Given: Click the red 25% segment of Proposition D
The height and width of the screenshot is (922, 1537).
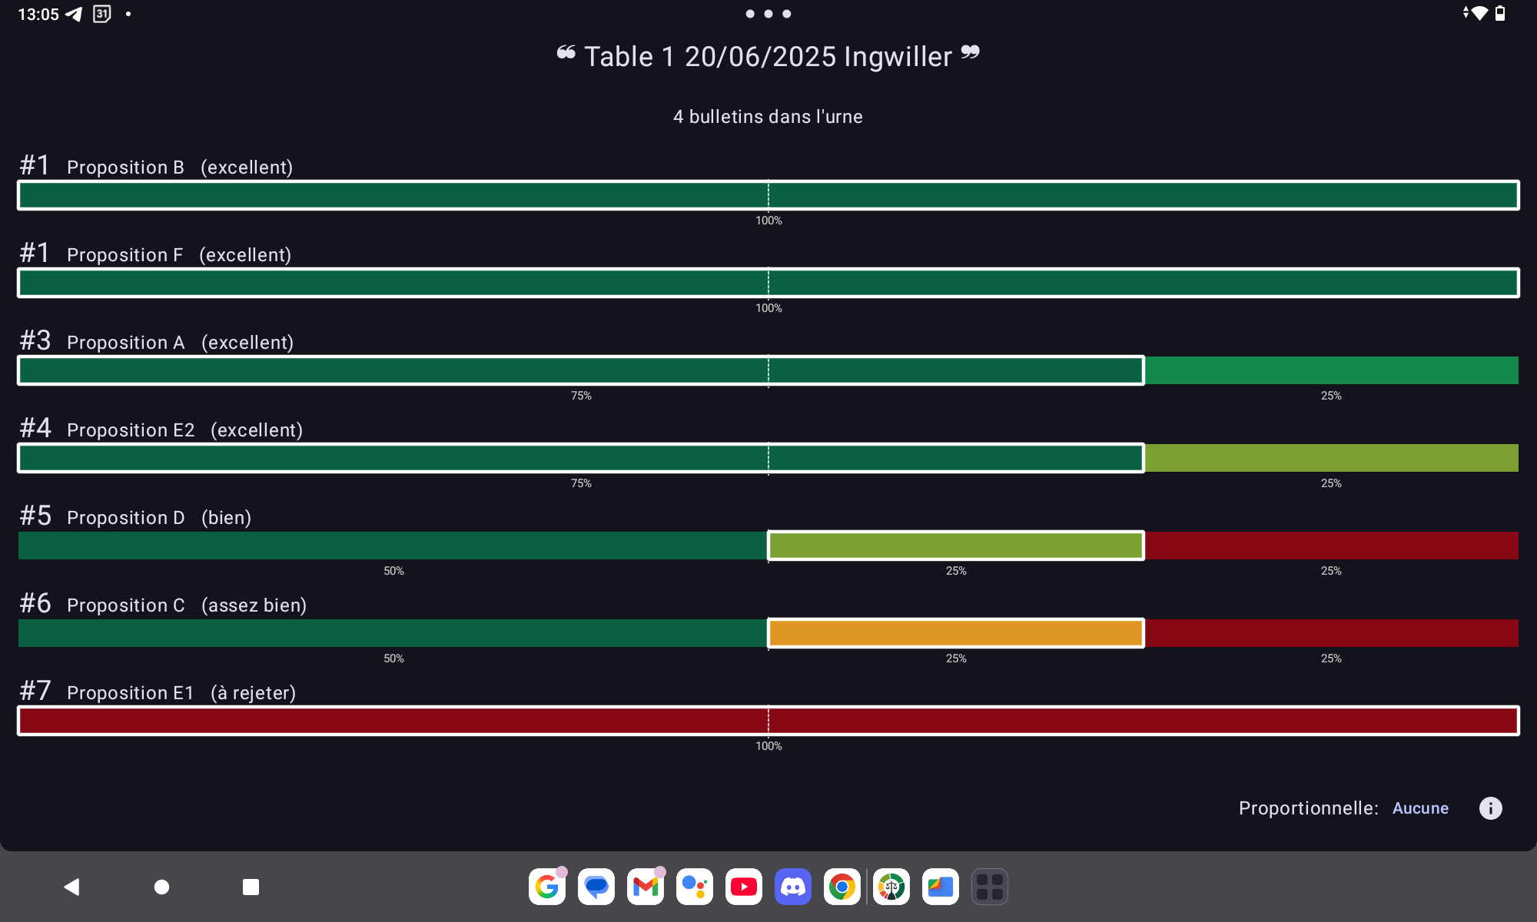Looking at the screenshot, I should click(1331, 546).
